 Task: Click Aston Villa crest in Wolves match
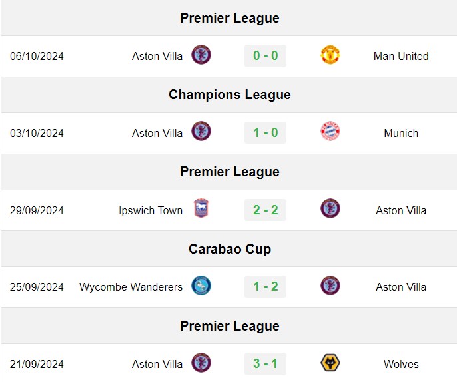click(201, 363)
